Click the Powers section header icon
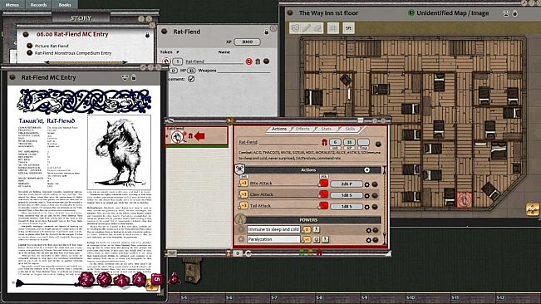 tap(240, 219)
